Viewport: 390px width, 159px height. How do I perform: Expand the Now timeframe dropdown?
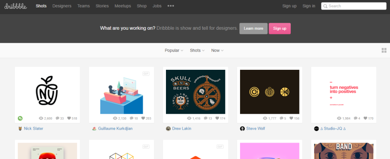click(x=218, y=50)
